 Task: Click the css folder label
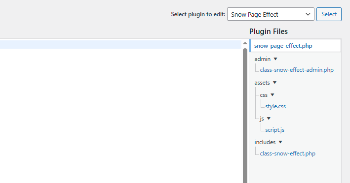click(264, 95)
